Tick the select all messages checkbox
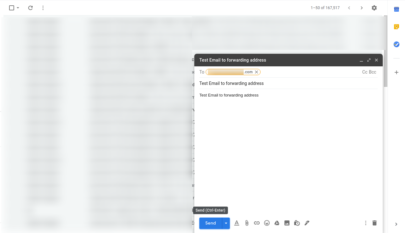Screen dimensions: 405x233 point(12,8)
